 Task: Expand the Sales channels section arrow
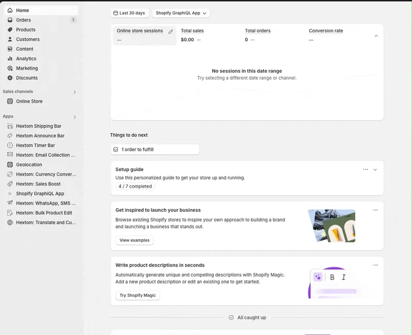(75, 92)
